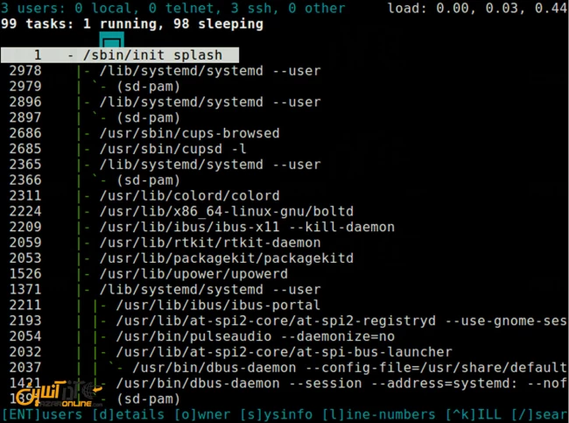569x423 pixels.
Task: Toggle the [o]wner display option
Action: click(201, 414)
